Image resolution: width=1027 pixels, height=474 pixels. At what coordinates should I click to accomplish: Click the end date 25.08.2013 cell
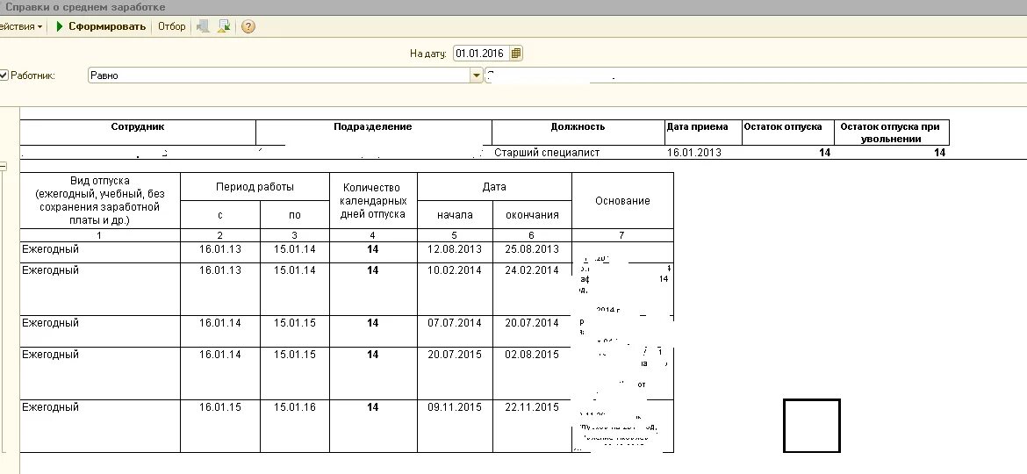[x=532, y=252]
